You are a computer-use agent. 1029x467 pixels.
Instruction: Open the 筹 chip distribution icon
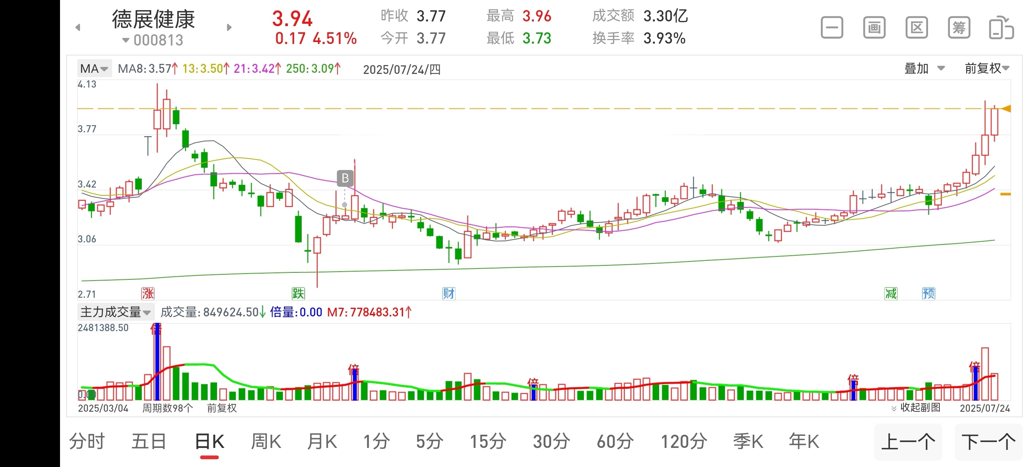click(959, 28)
